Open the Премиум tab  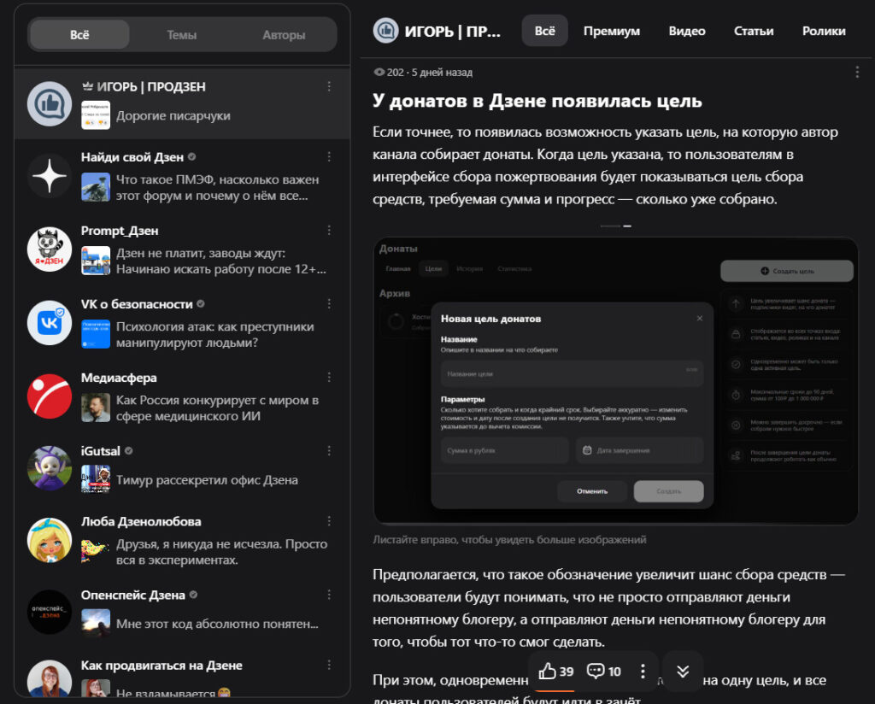[612, 32]
